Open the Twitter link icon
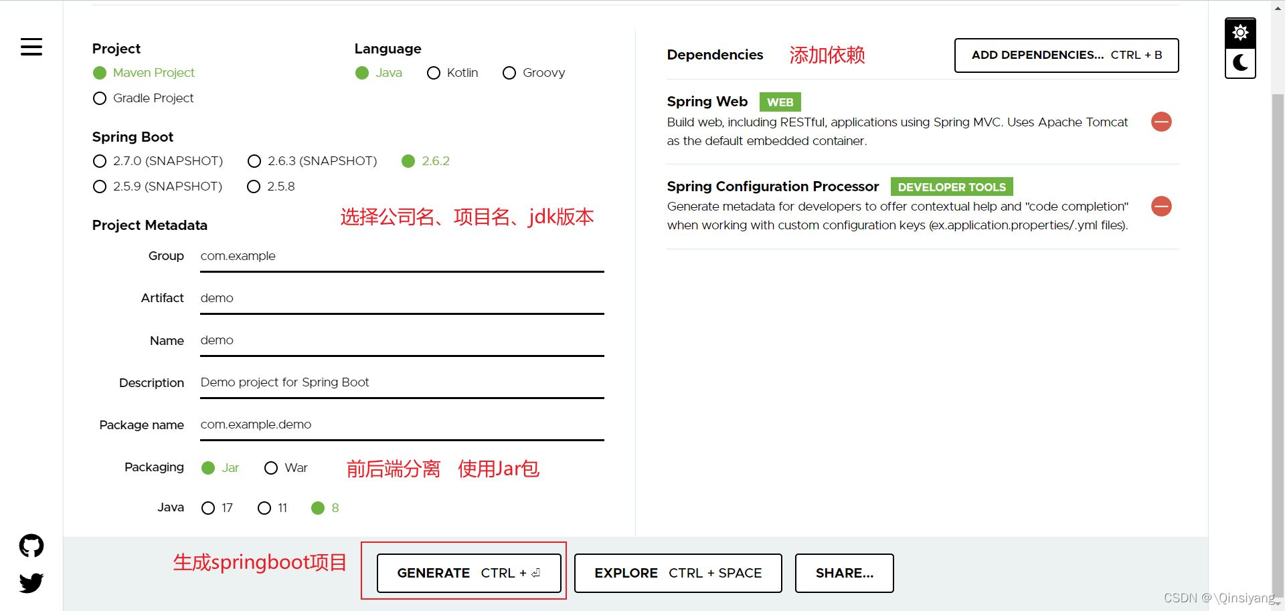The width and height of the screenshot is (1285, 611). (x=31, y=583)
